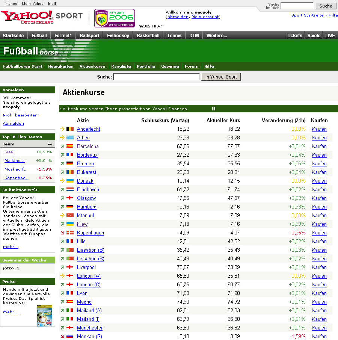Click the Danish flag beside Kopenhagen
This screenshot has width=338, height=340.
point(70,233)
